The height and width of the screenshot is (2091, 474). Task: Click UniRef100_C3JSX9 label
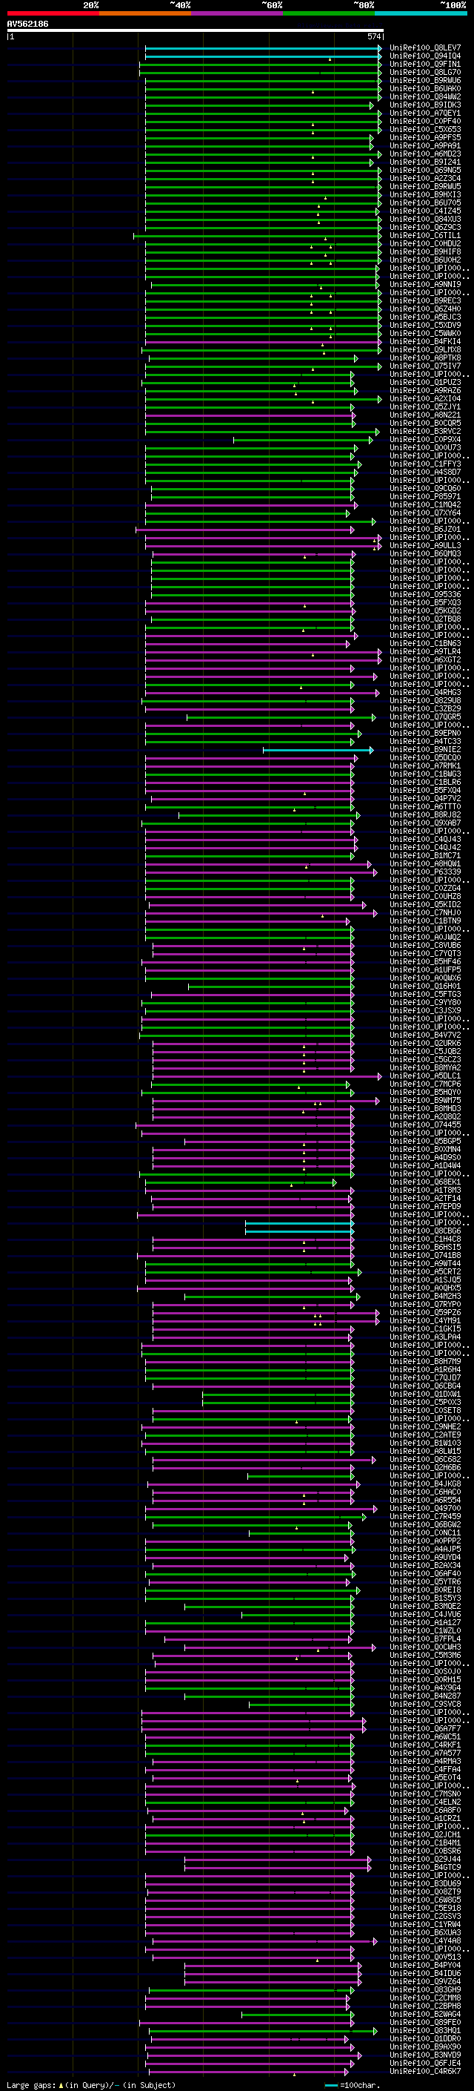(x=425, y=1010)
